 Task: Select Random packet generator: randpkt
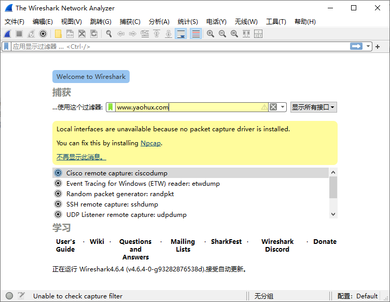pyautogui.click(x=190, y=194)
